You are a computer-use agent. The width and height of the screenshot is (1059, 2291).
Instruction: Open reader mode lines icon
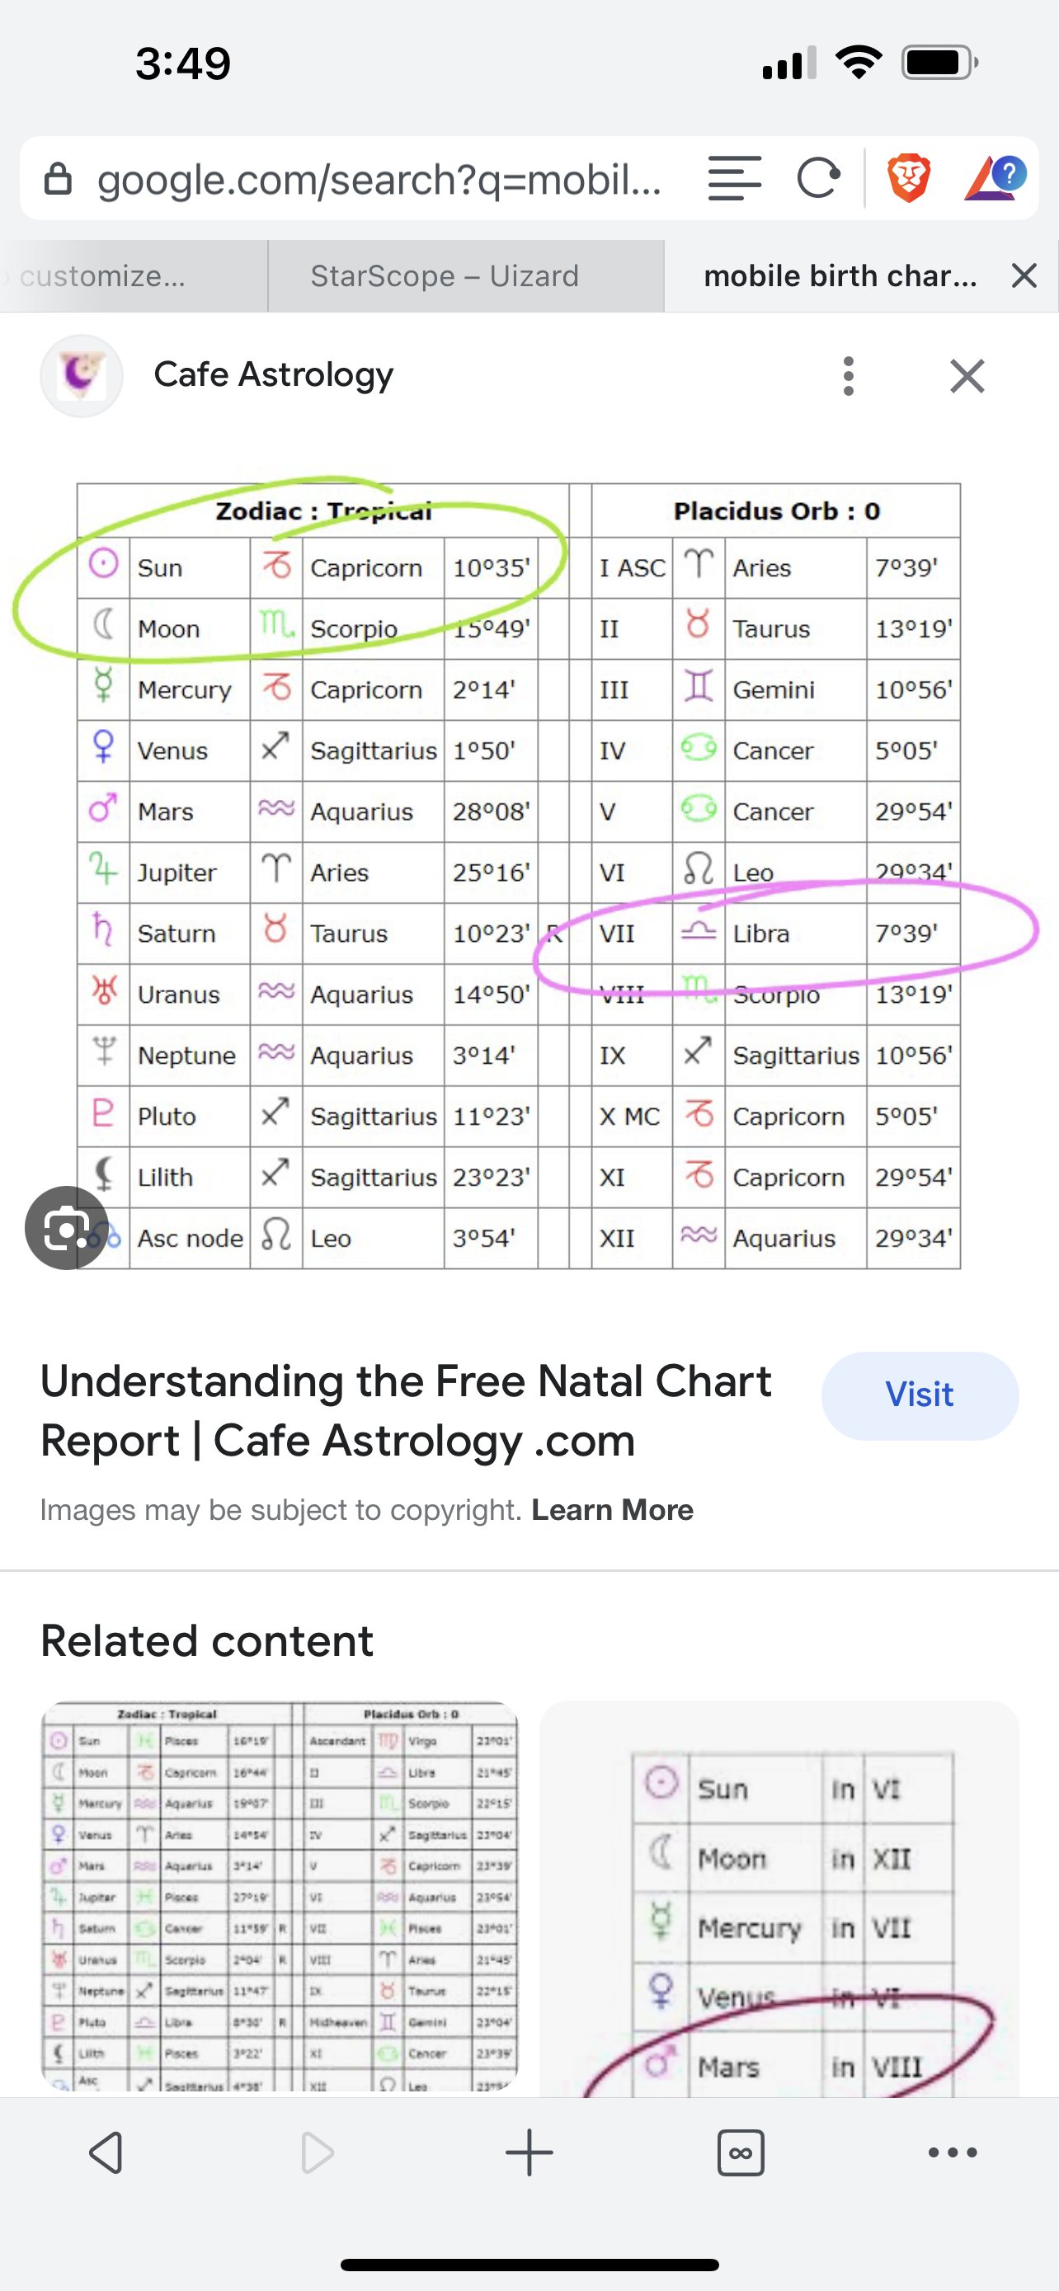tap(734, 178)
